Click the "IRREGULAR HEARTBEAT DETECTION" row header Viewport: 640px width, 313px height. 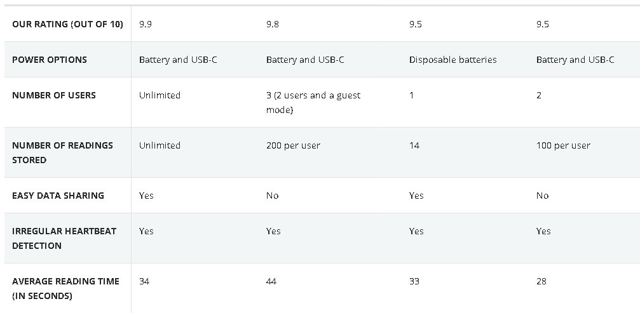click(64, 238)
